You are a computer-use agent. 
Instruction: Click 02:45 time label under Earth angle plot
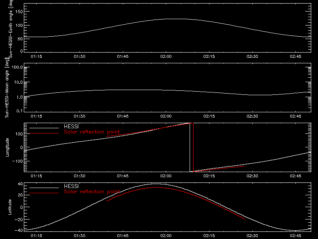(x=295, y=57)
